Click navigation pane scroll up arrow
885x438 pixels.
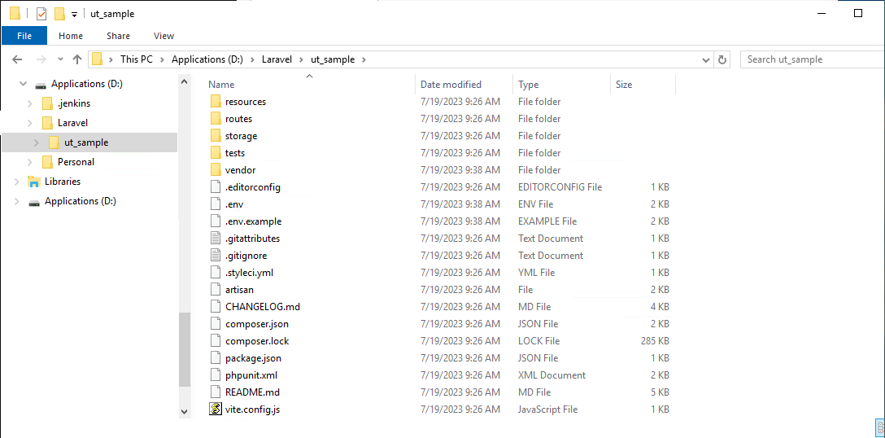pos(185,82)
